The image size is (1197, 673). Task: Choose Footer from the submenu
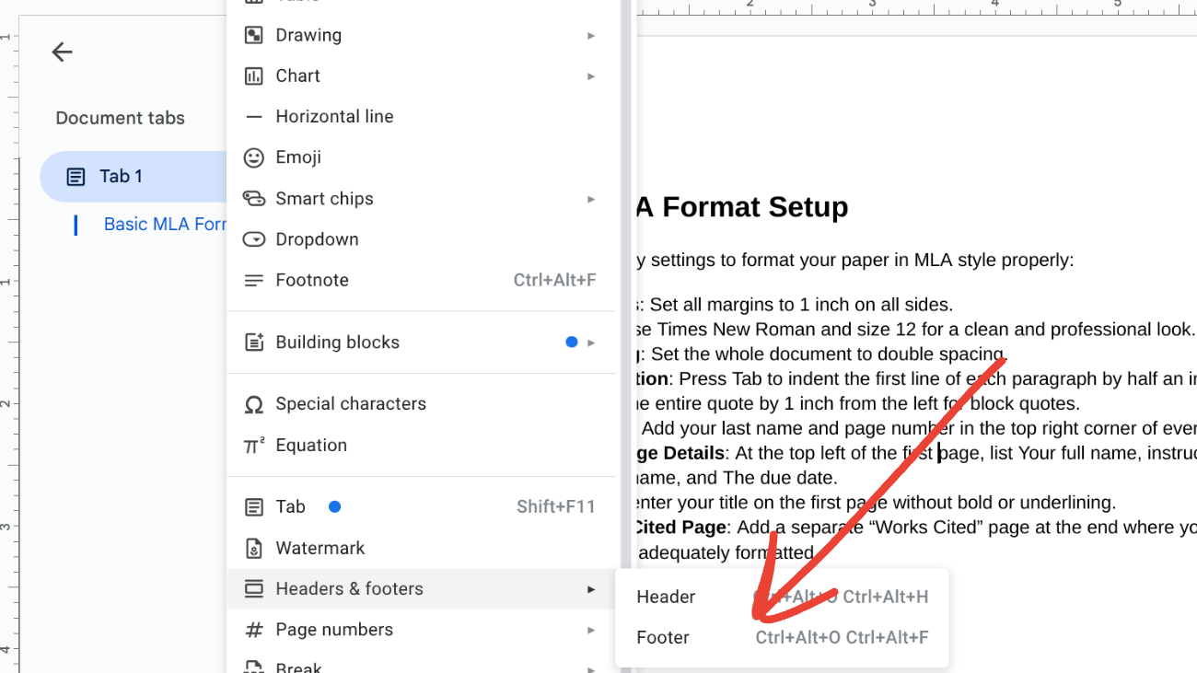coord(662,637)
